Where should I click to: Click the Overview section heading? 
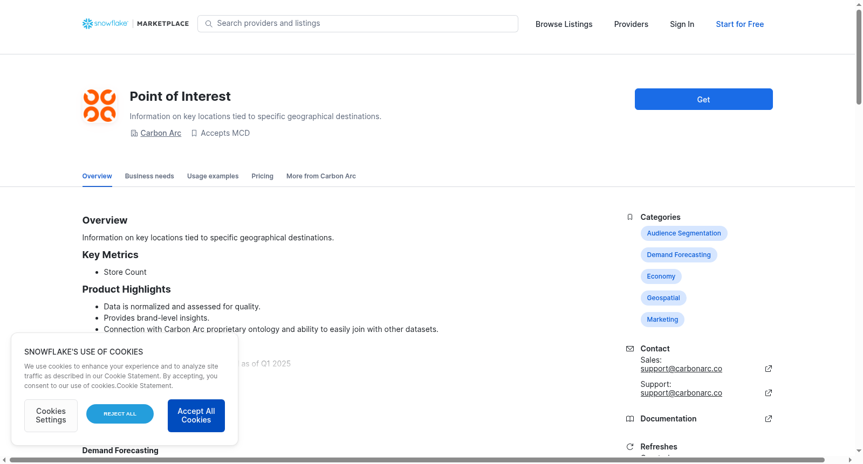(105, 220)
